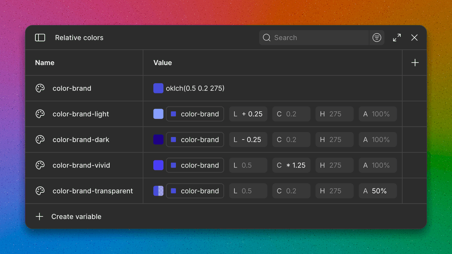Edit C 0.2 field in color-brand-dark row
Image resolution: width=452 pixels, height=254 pixels.
292,140
